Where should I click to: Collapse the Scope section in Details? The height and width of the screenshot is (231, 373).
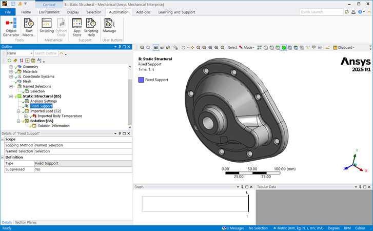3,139
